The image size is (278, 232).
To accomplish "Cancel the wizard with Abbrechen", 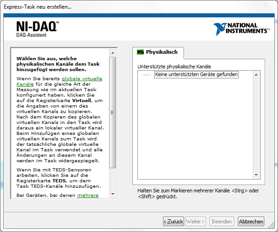I will click(251, 222).
